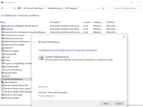
Task: Click the Shared Folders icon
Action: tap(2, 73)
